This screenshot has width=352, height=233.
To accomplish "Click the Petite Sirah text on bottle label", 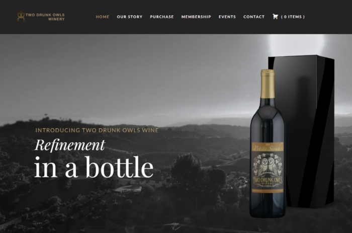I will pyautogui.click(x=267, y=148).
